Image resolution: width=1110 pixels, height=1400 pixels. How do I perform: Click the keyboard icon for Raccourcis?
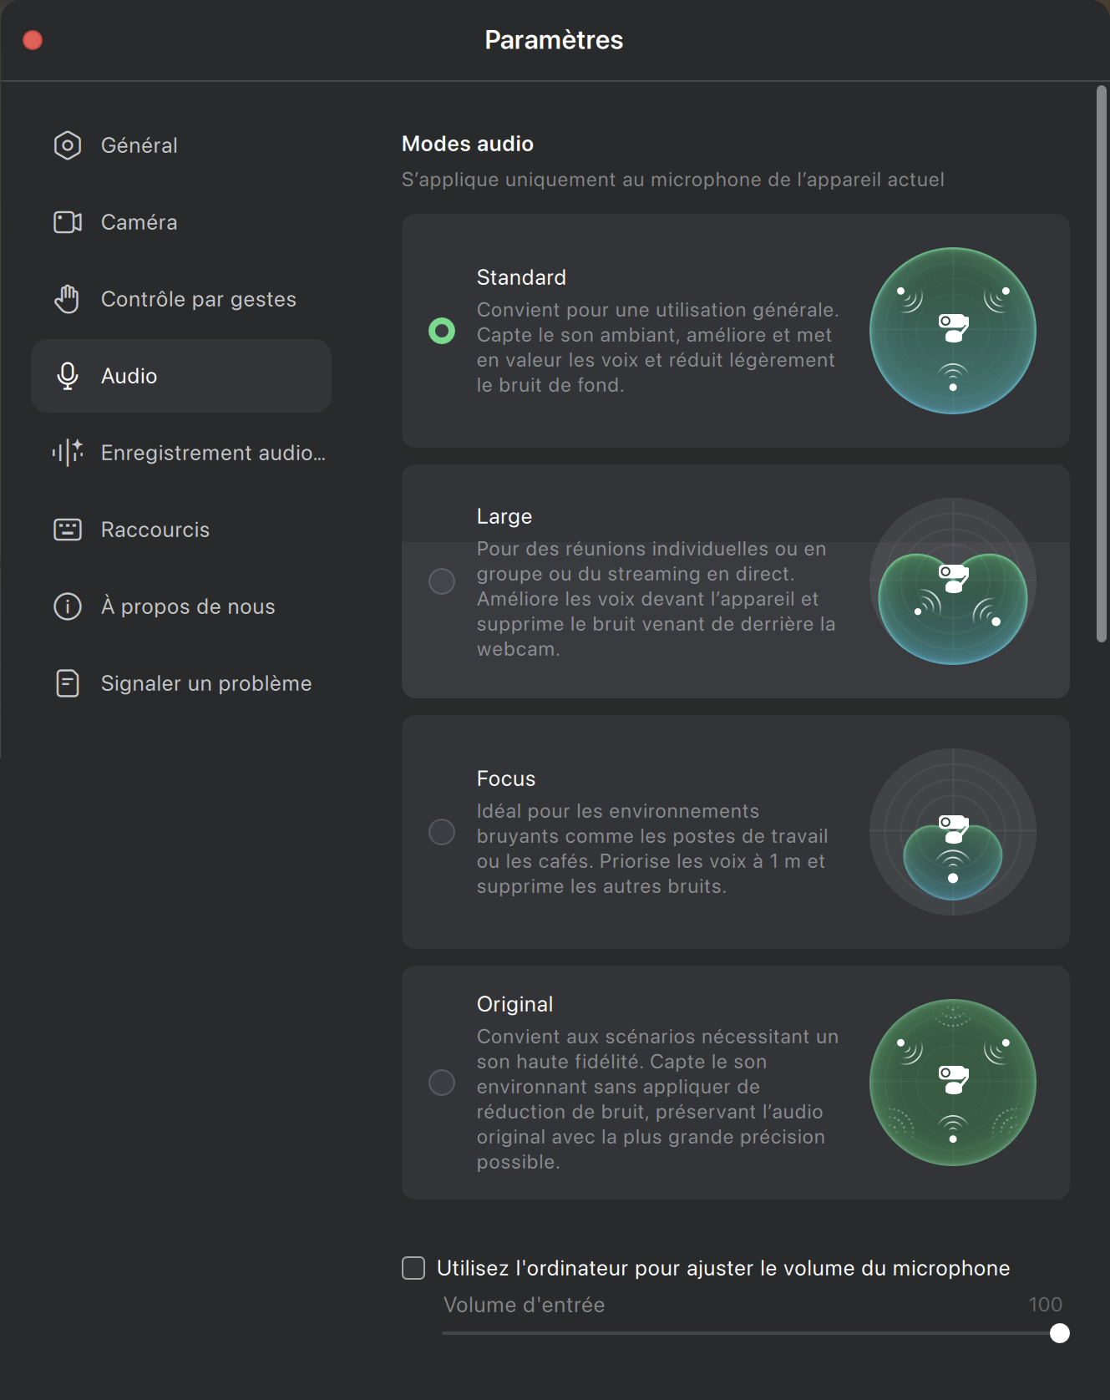(68, 530)
